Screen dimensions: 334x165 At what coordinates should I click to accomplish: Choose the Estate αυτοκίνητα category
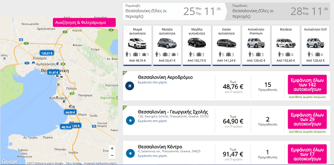(226, 45)
